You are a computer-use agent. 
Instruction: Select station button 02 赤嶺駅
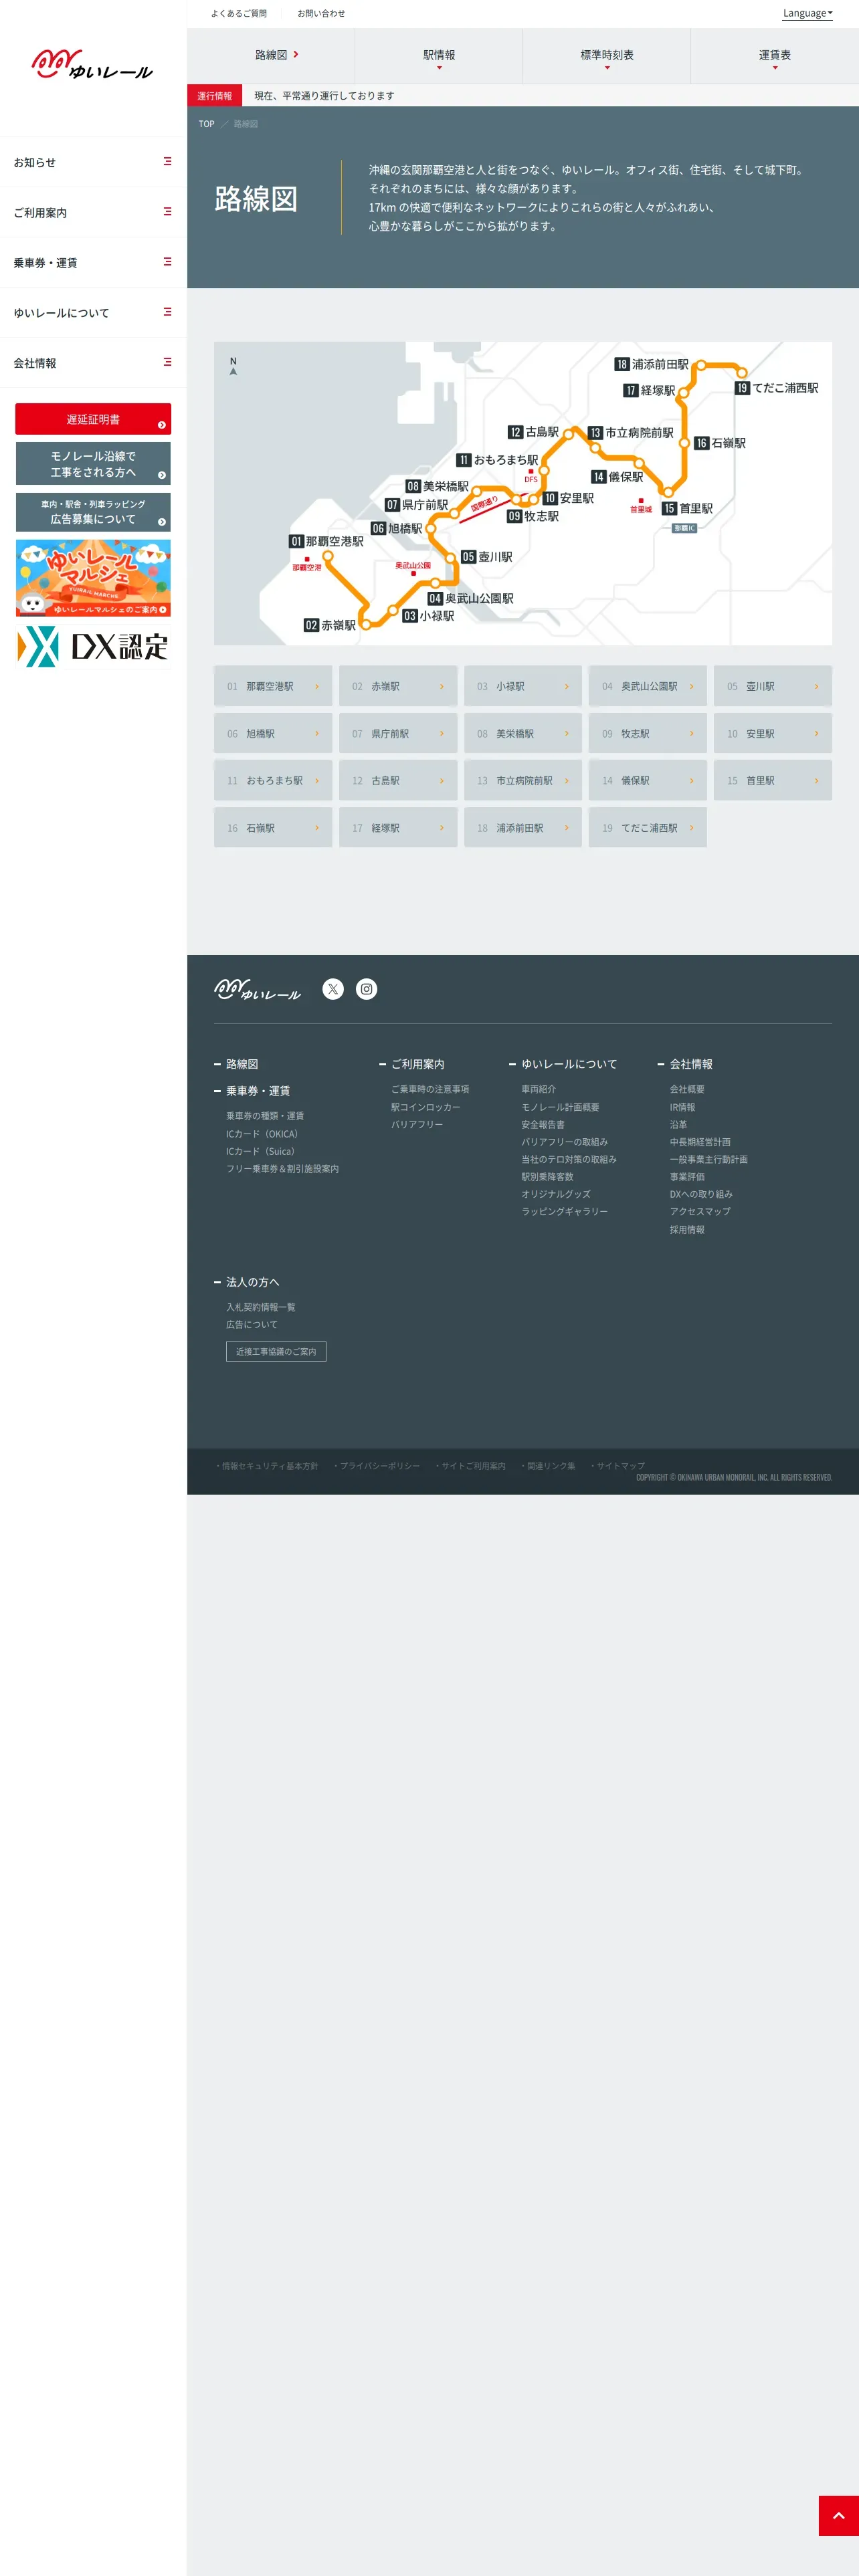pyautogui.click(x=398, y=686)
